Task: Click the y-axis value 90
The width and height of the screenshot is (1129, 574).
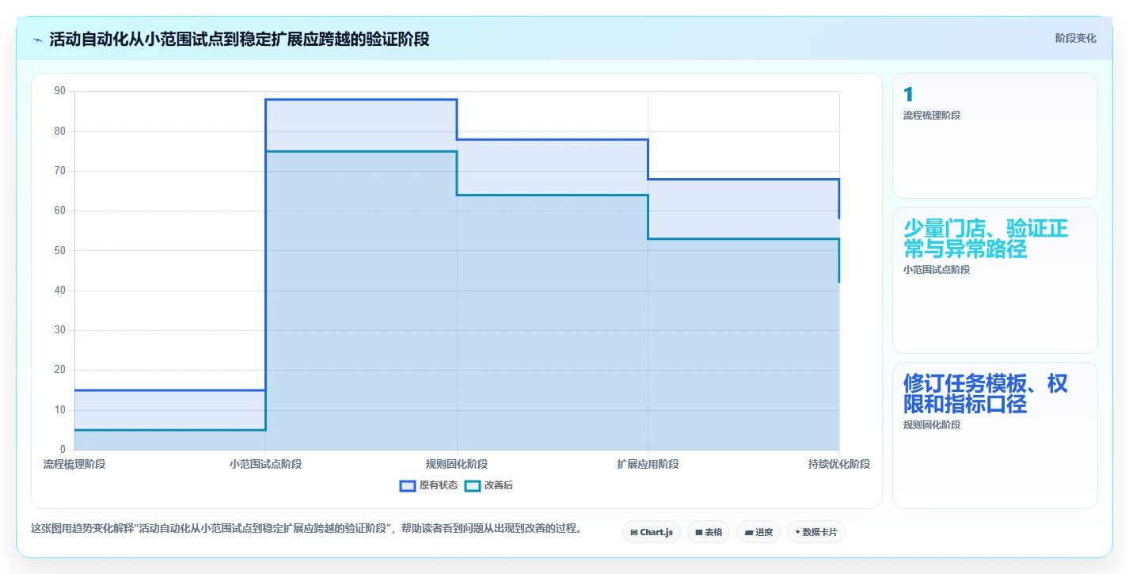Action: point(60,91)
